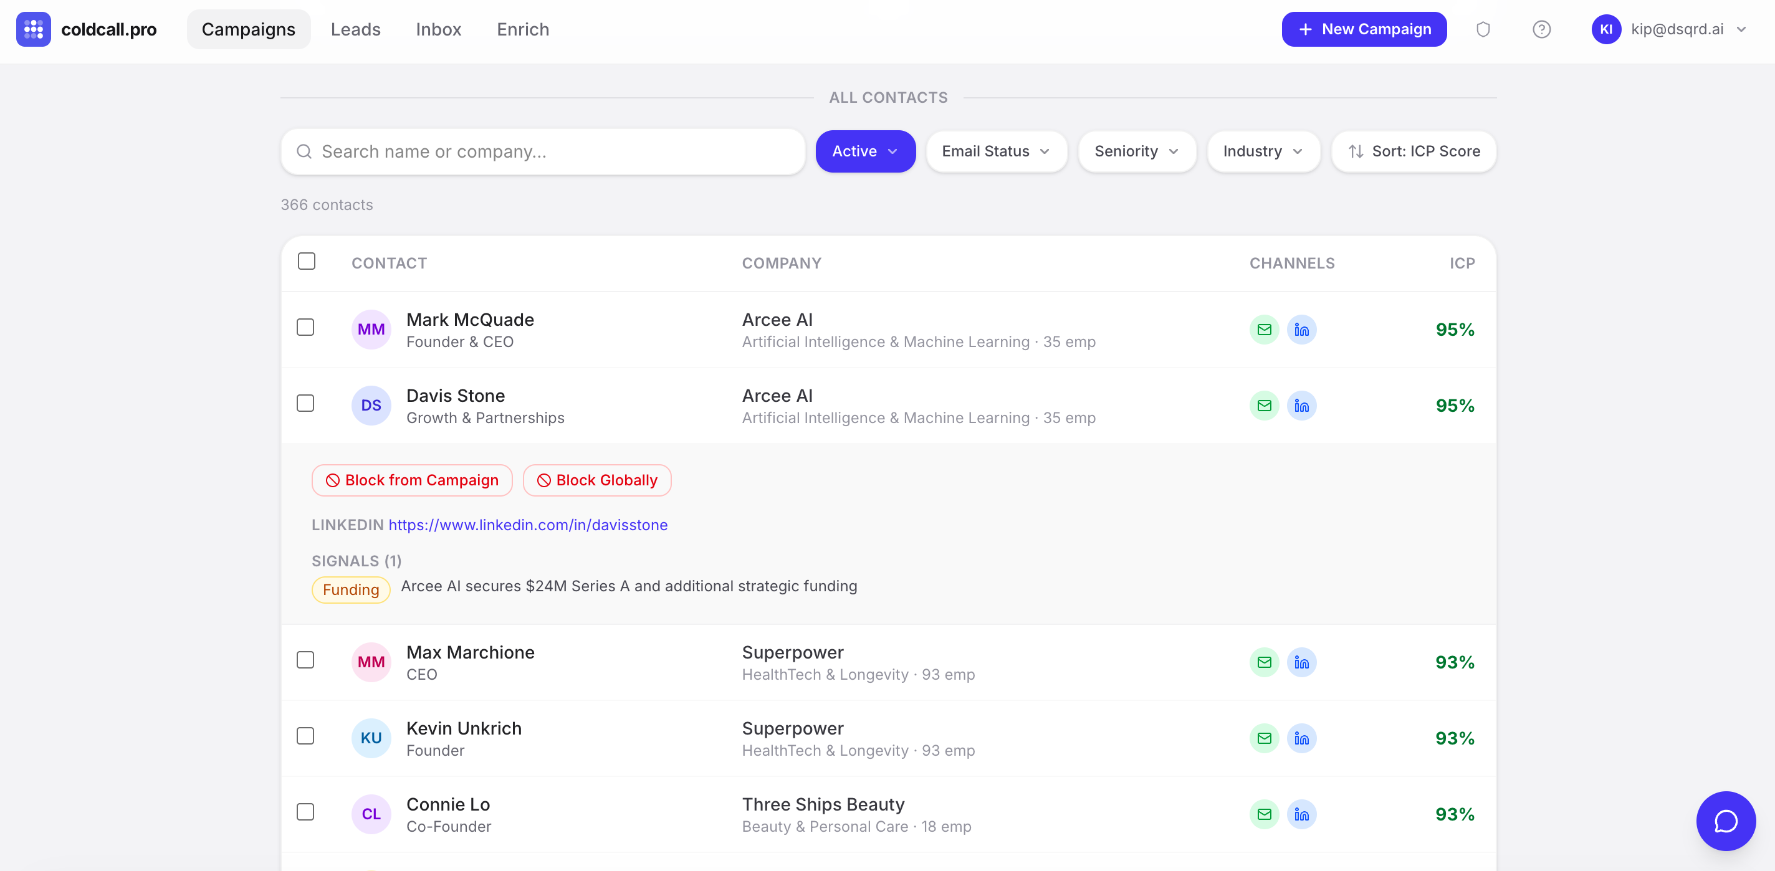Open the help question mark icon
The image size is (1775, 871).
(x=1541, y=29)
